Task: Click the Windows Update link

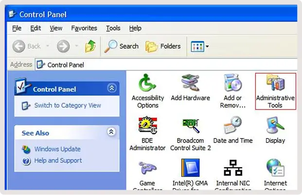Action: click(x=57, y=149)
